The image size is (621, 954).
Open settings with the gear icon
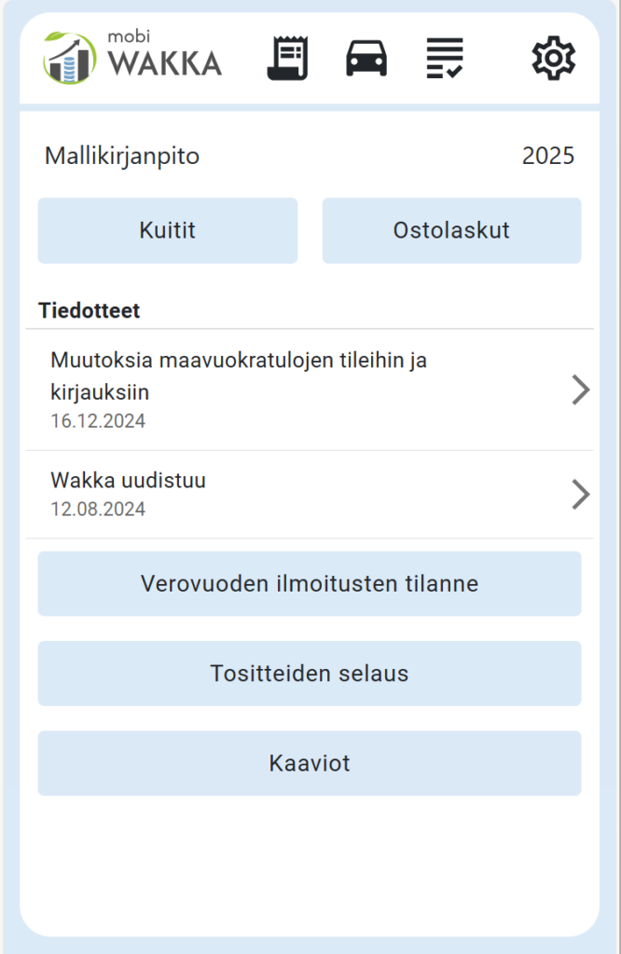point(553,59)
